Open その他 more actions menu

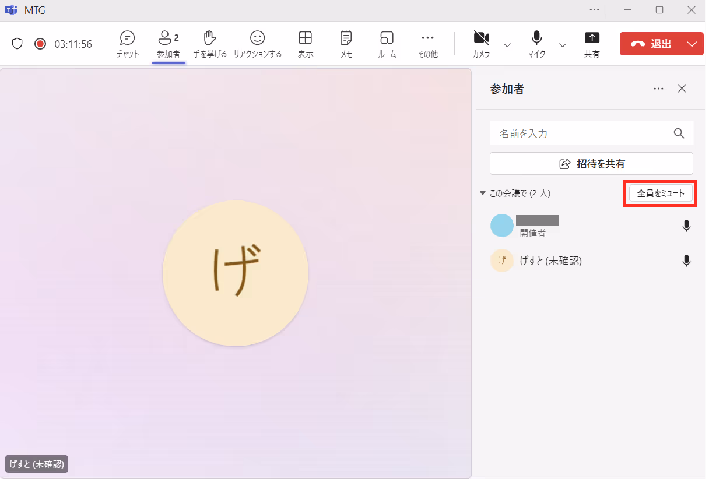tap(427, 44)
